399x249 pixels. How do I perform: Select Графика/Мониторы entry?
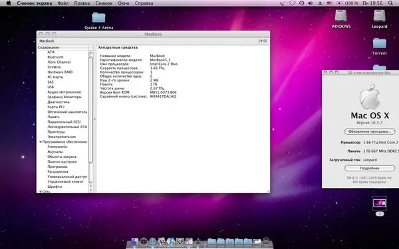pos(65,97)
